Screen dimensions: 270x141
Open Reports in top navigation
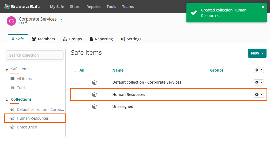pos(93,7)
